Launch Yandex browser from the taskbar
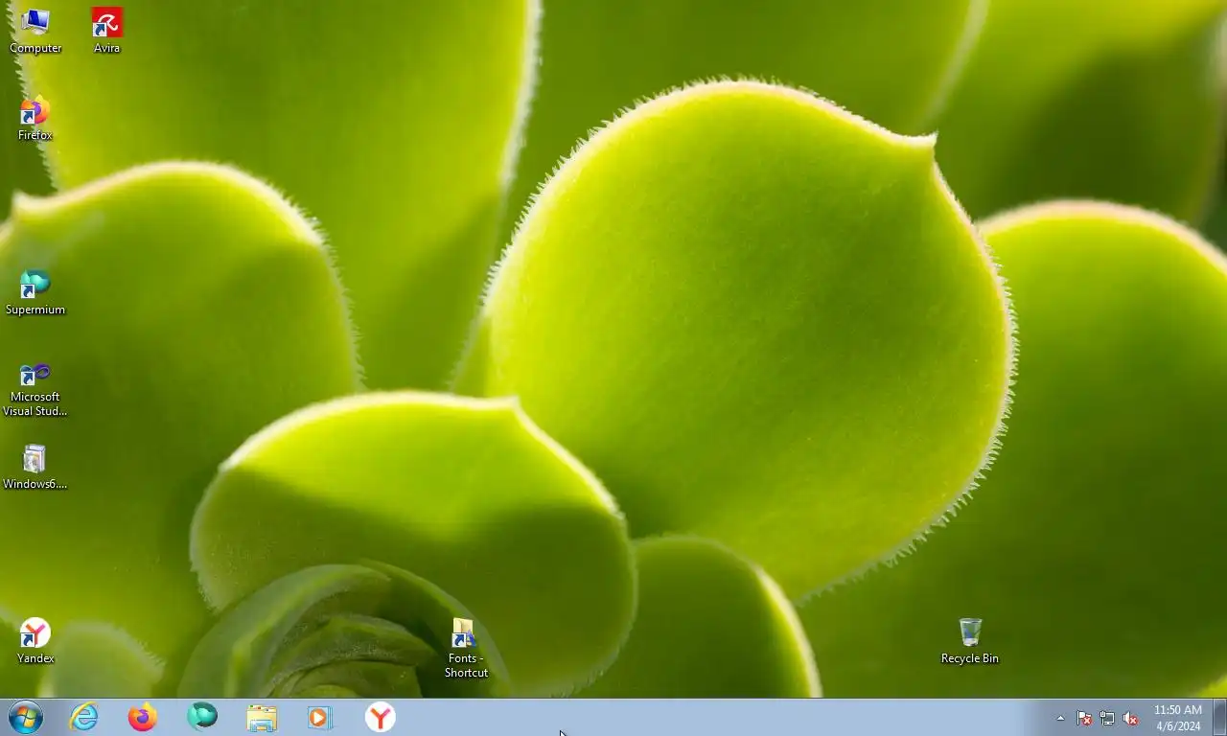The image size is (1227, 736). (381, 717)
